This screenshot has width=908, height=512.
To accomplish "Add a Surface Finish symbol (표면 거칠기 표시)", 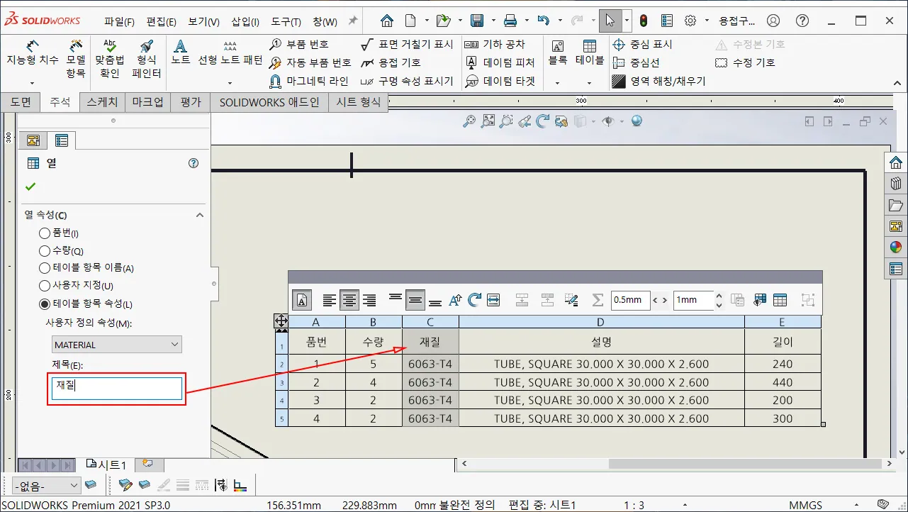I will pos(407,44).
